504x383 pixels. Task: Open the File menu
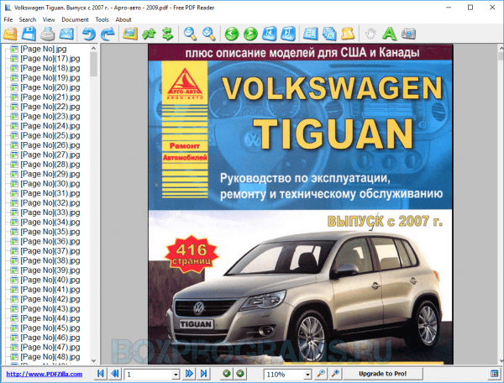[x=8, y=19]
